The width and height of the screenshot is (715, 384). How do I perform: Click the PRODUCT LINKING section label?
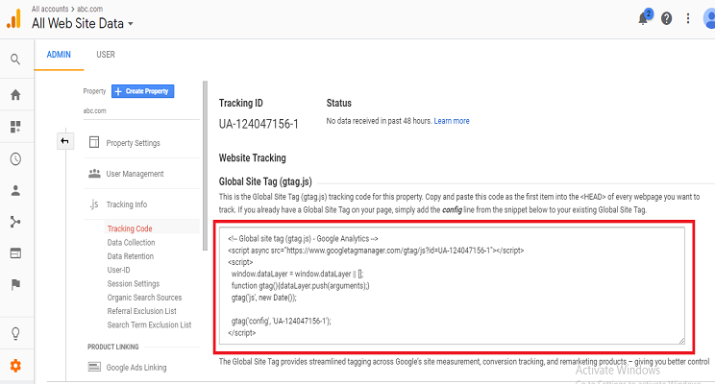point(113,347)
